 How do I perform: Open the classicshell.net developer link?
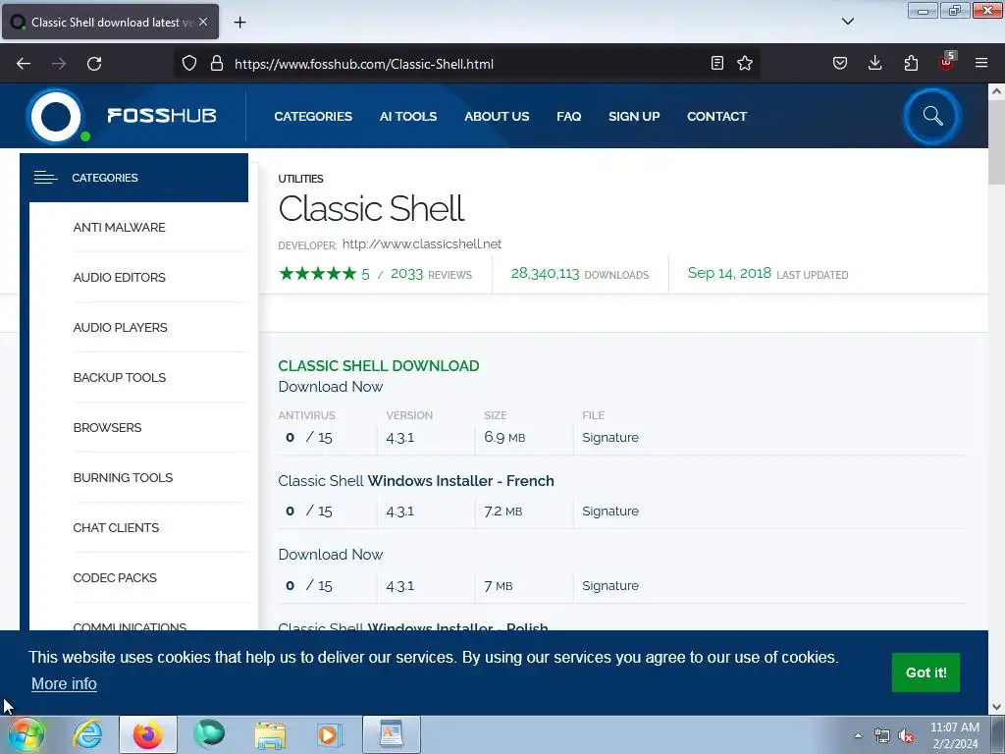click(422, 243)
